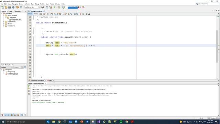This screenshot has height=124, width=220.
Task: Click the second circular profiler icon
Action: (83, 7)
